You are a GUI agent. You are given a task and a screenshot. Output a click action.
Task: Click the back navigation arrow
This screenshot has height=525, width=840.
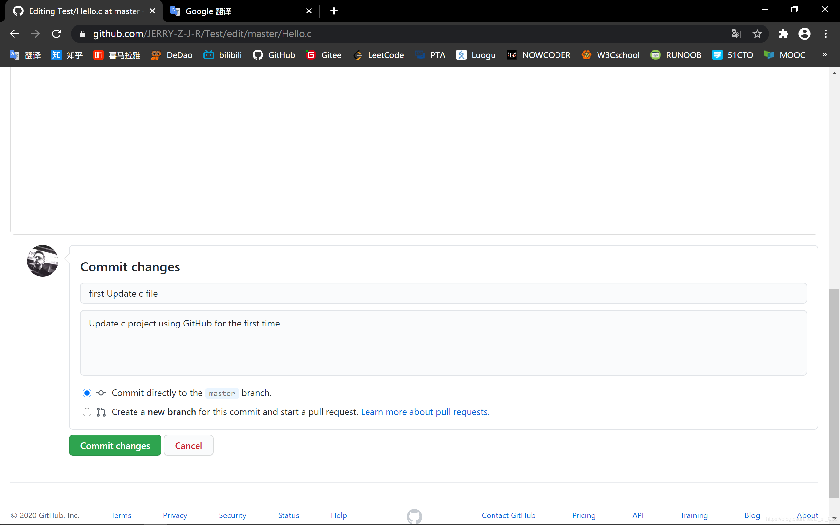coord(14,34)
